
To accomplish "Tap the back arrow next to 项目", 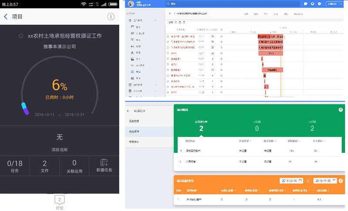I will pyautogui.click(x=6, y=17).
